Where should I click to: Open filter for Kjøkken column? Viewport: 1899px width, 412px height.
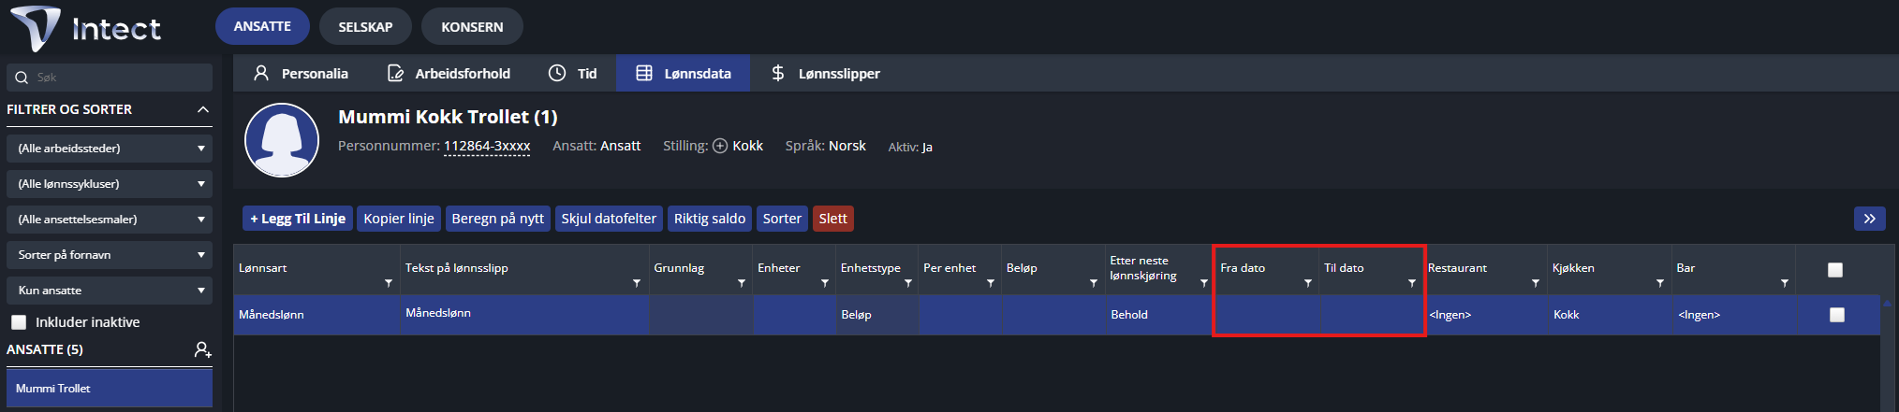1660,283
